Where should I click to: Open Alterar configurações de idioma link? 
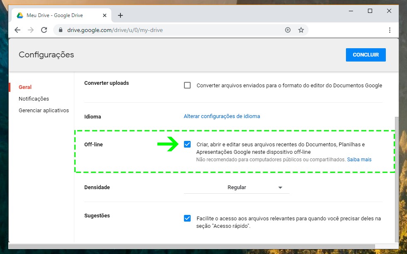tap(222, 116)
